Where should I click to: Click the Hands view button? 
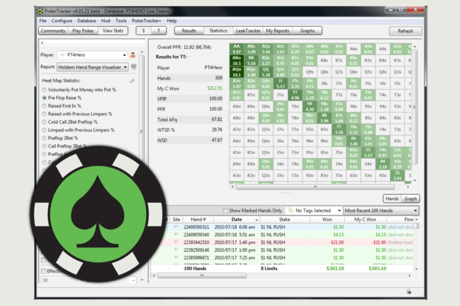(x=392, y=198)
